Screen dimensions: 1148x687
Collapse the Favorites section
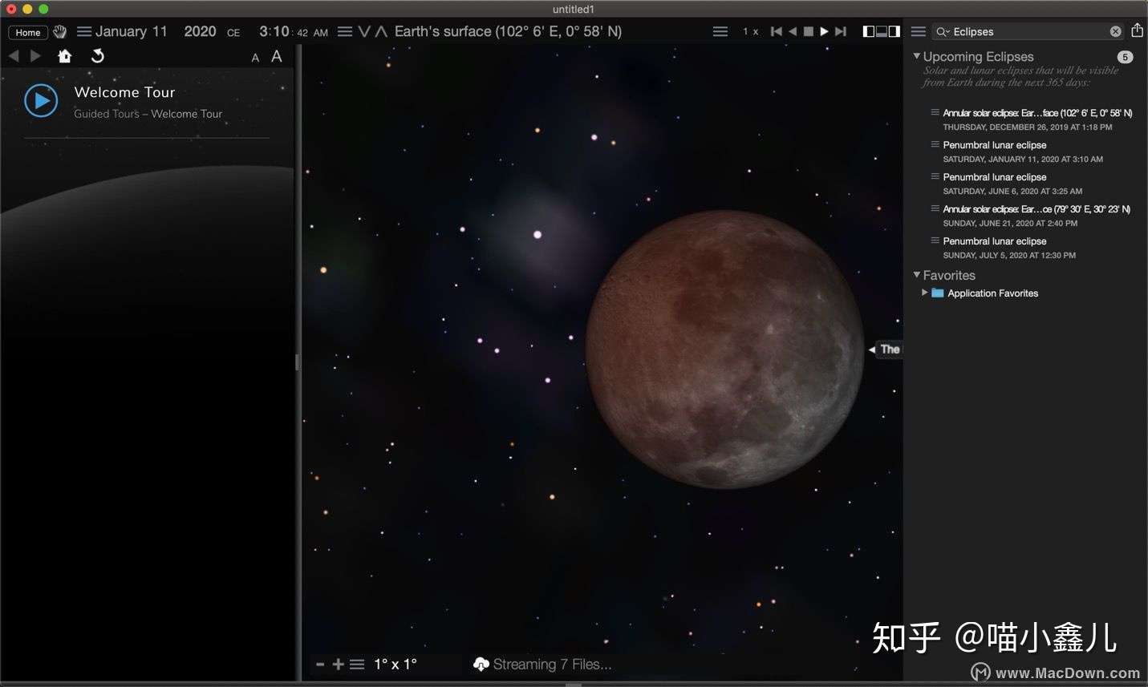pos(917,275)
